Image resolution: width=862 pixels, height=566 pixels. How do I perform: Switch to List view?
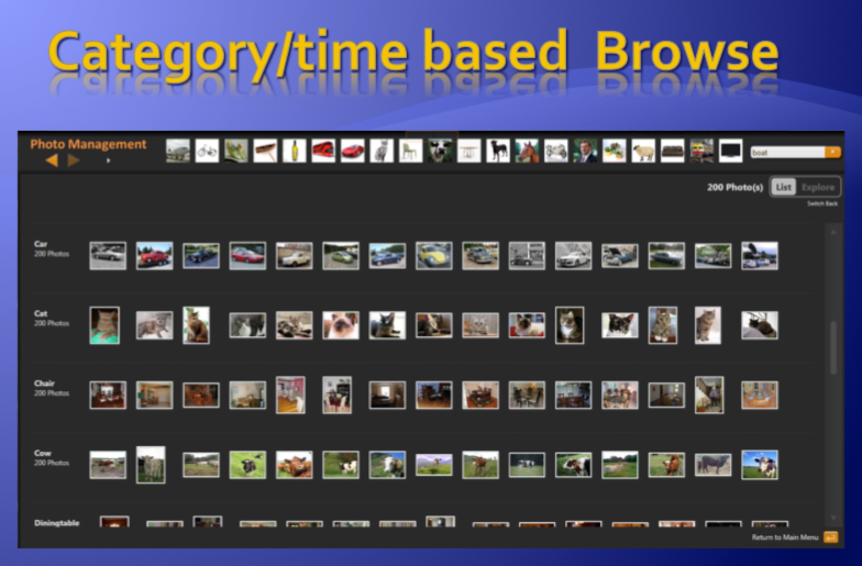click(783, 187)
